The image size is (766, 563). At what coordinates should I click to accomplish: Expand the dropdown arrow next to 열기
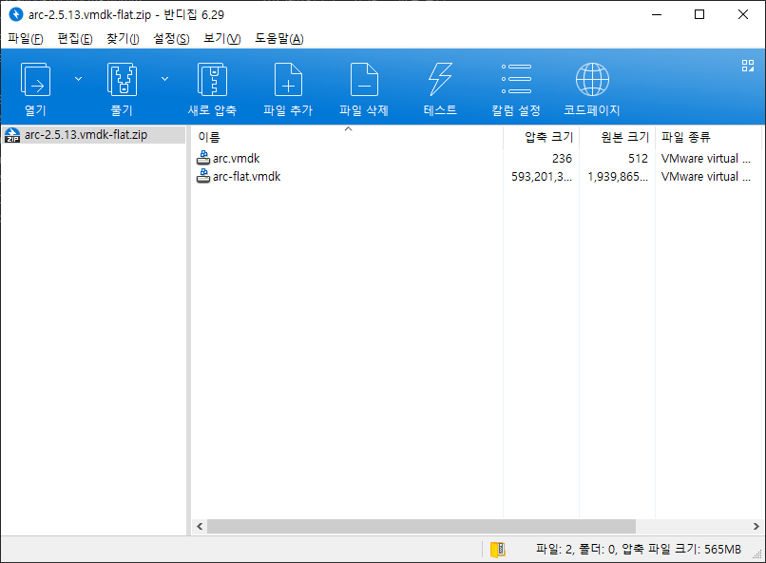coord(78,79)
